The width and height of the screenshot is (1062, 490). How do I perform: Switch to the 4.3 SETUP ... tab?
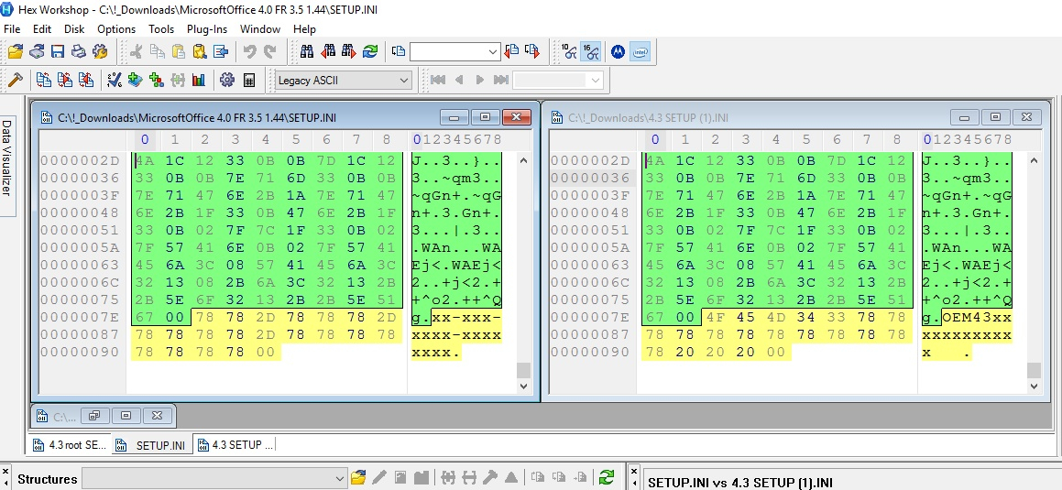[x=235, y=444]
